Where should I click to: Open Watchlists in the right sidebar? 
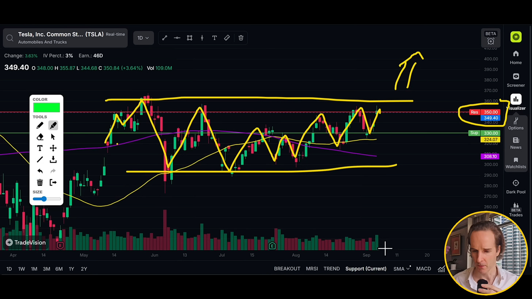pyautogui.click(x=516, y=163)
